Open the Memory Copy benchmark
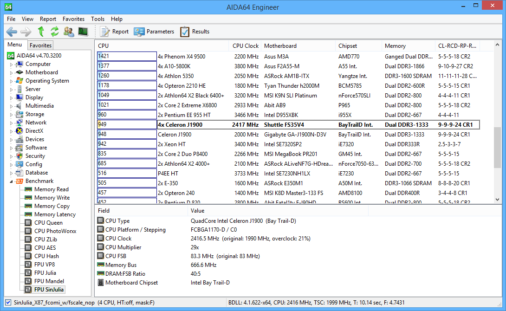The width and height of the screenshot is (506, 311). tap(52, 206)
